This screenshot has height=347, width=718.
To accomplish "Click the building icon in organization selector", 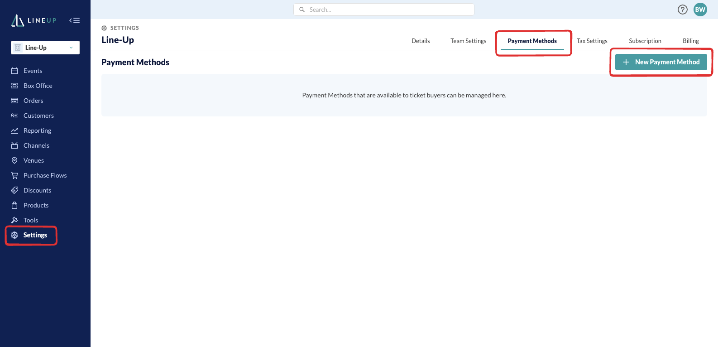I will [x=18, y=48].
